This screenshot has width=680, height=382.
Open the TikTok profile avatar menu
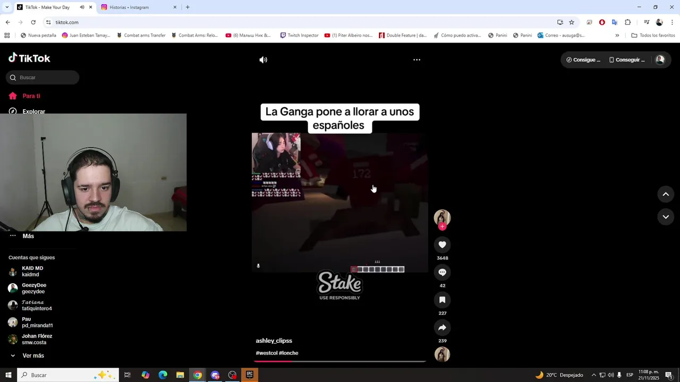click(x=660, y=60)
